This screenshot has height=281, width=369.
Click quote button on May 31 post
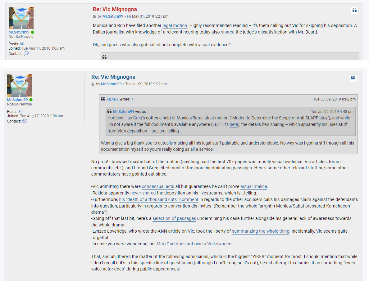pos(355,10)
